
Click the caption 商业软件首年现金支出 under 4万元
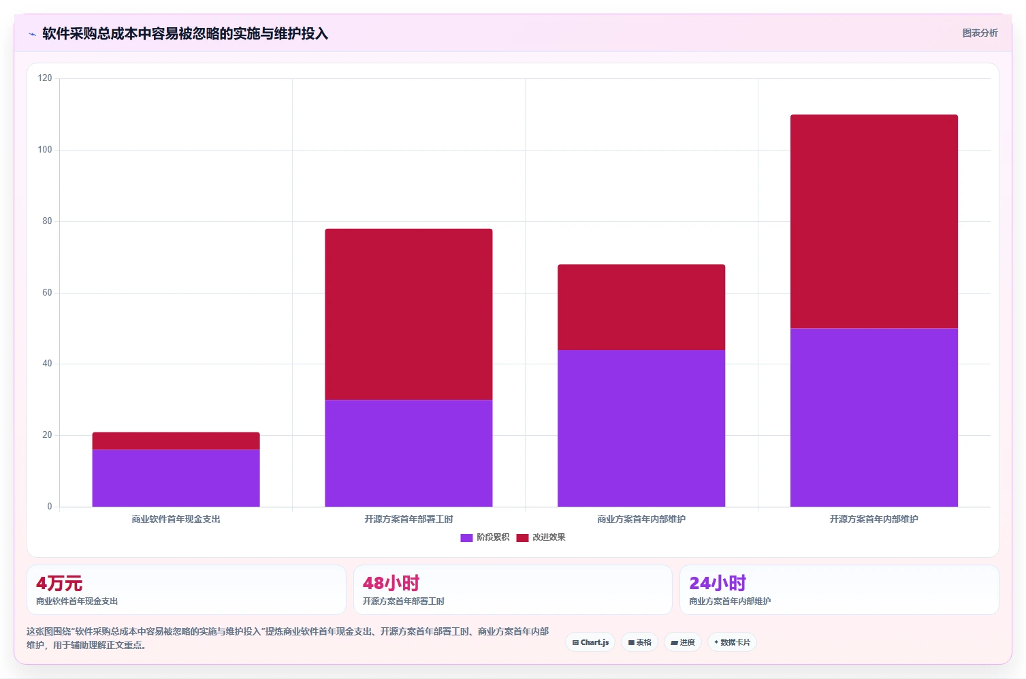77,601
